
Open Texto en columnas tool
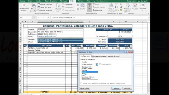[111, 8]
